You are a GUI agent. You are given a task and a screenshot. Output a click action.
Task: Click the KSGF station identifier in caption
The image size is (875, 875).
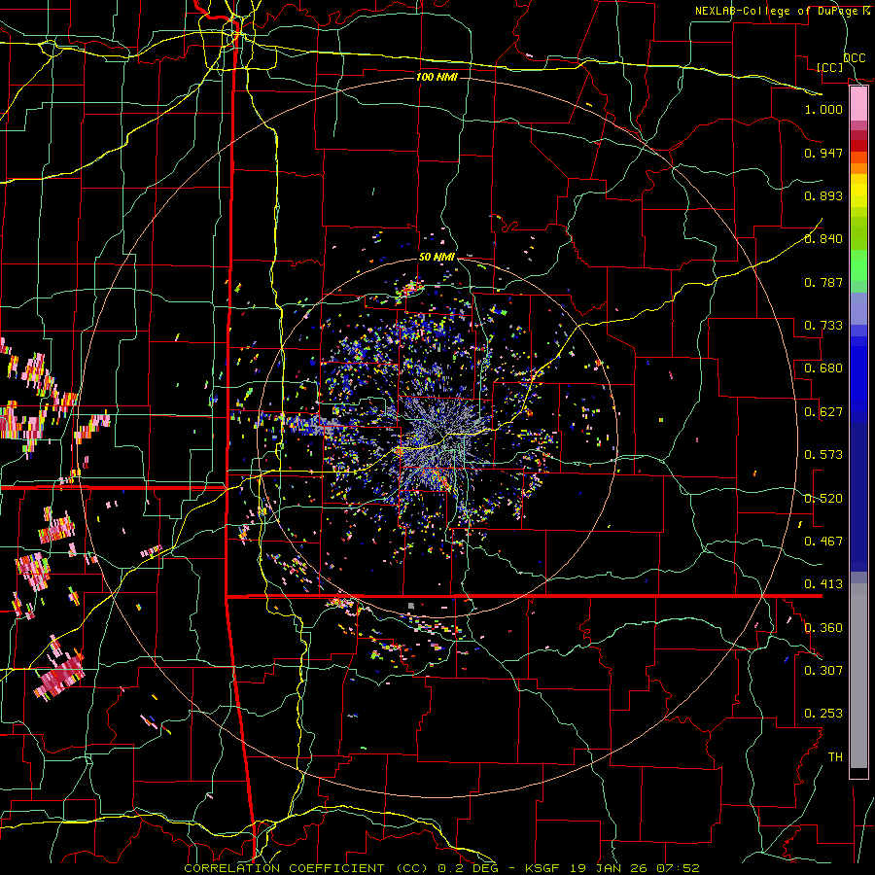click(542, 868)
